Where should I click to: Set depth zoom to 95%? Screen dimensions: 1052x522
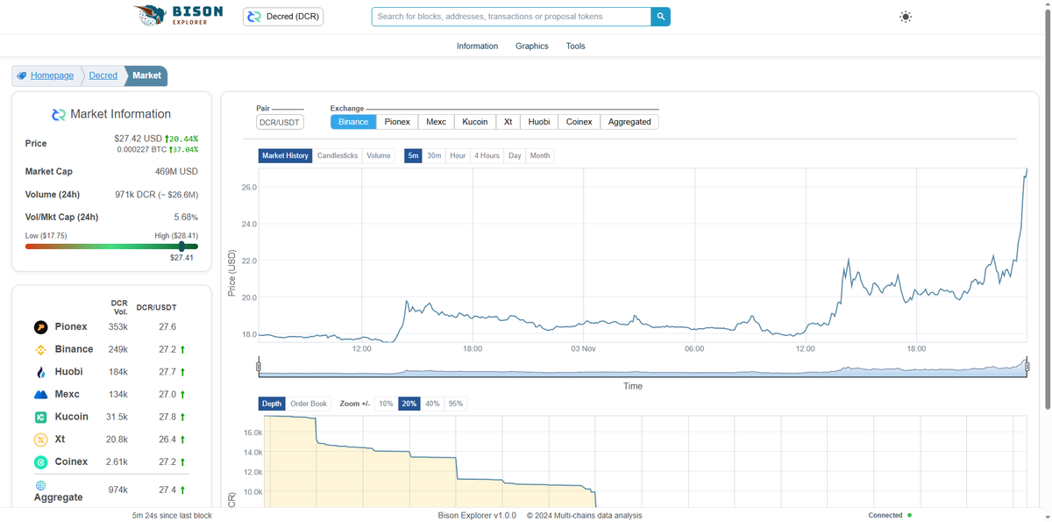click(x=456, y=404)
